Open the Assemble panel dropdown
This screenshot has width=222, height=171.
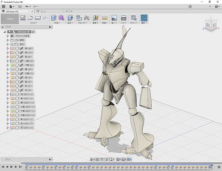(83, 23)
